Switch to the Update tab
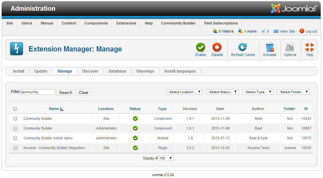 (x=40, y=71)
